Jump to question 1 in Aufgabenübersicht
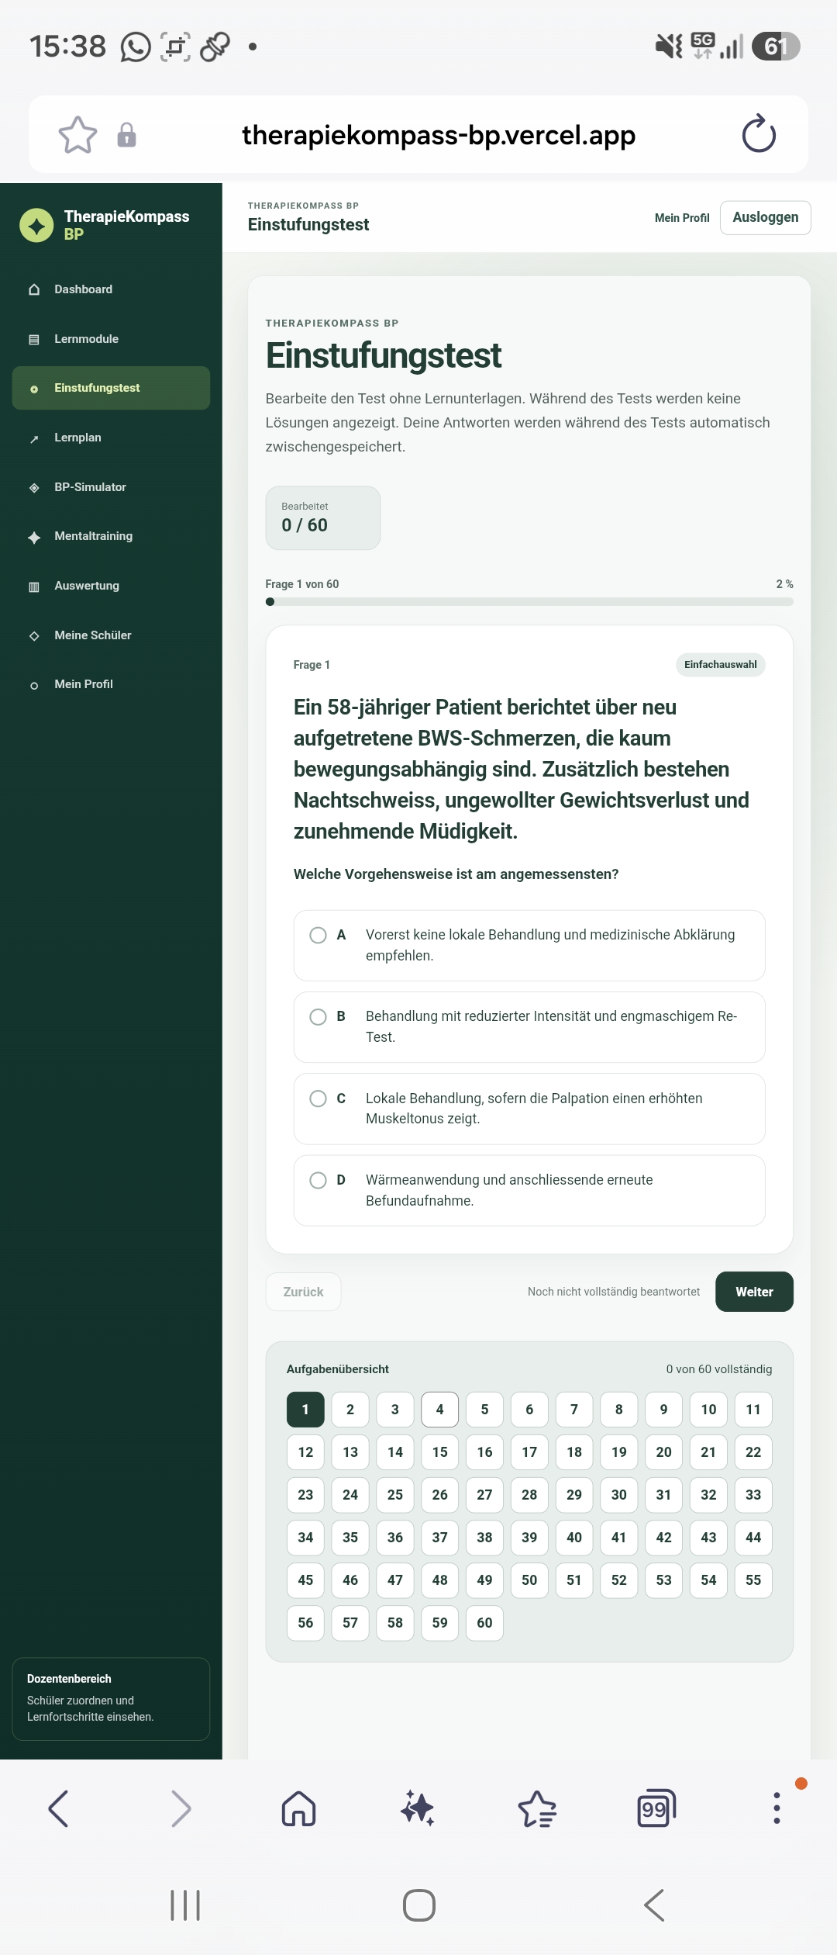The width and height of the screenshot is (837, 1955). point(305,1410)
